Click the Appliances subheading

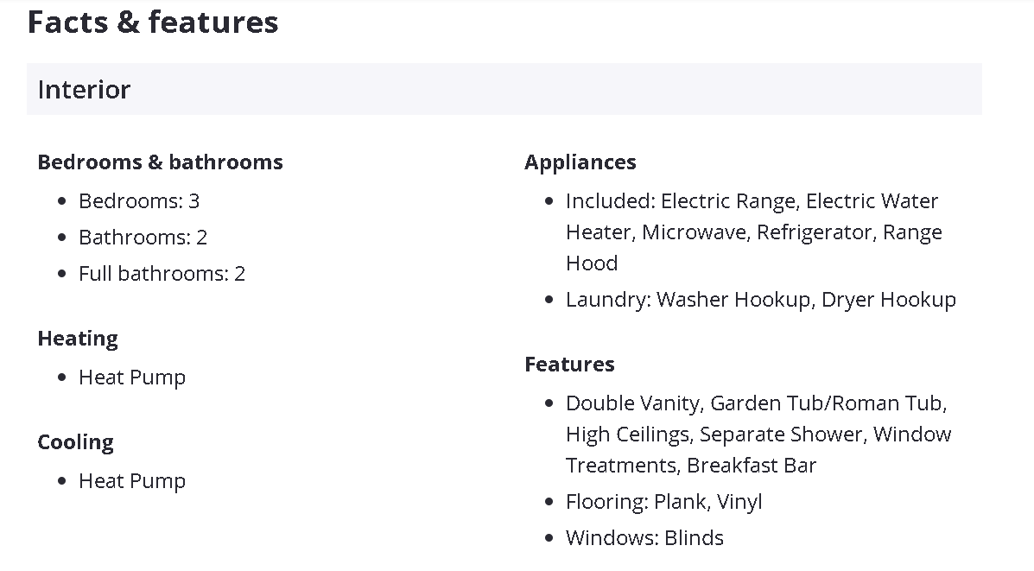point(580,162)
